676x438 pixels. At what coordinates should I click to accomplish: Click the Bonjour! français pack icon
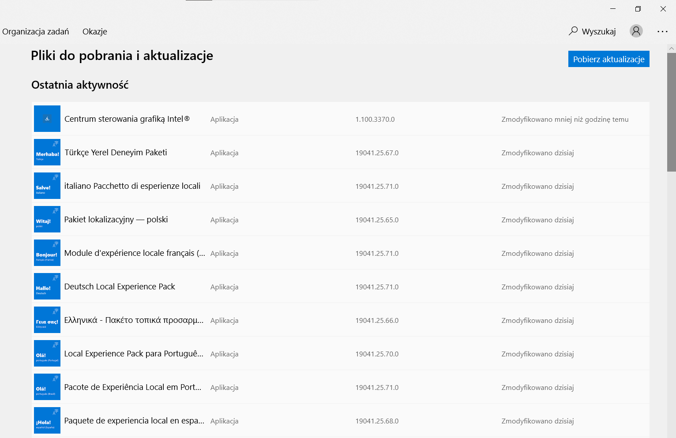pyautogui.click(x=47, y=253)
